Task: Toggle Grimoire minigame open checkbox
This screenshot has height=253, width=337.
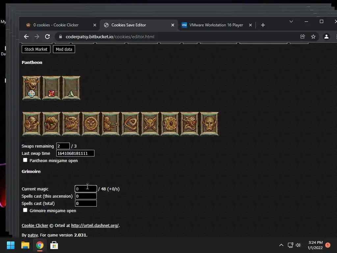Action: pos(25,210)
